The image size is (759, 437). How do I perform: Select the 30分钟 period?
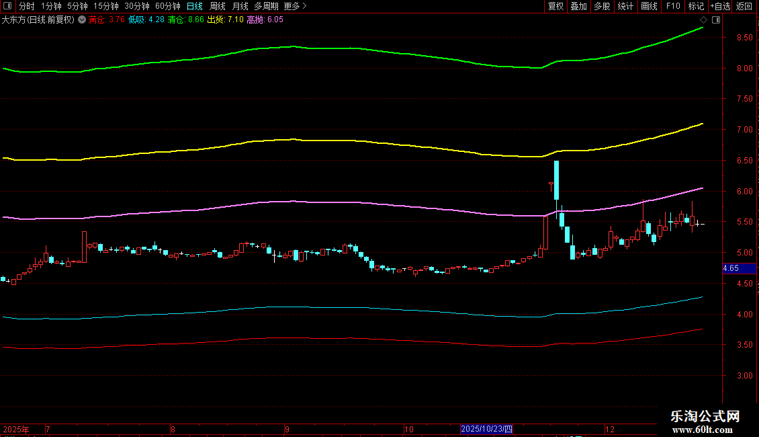coord(136,6)
